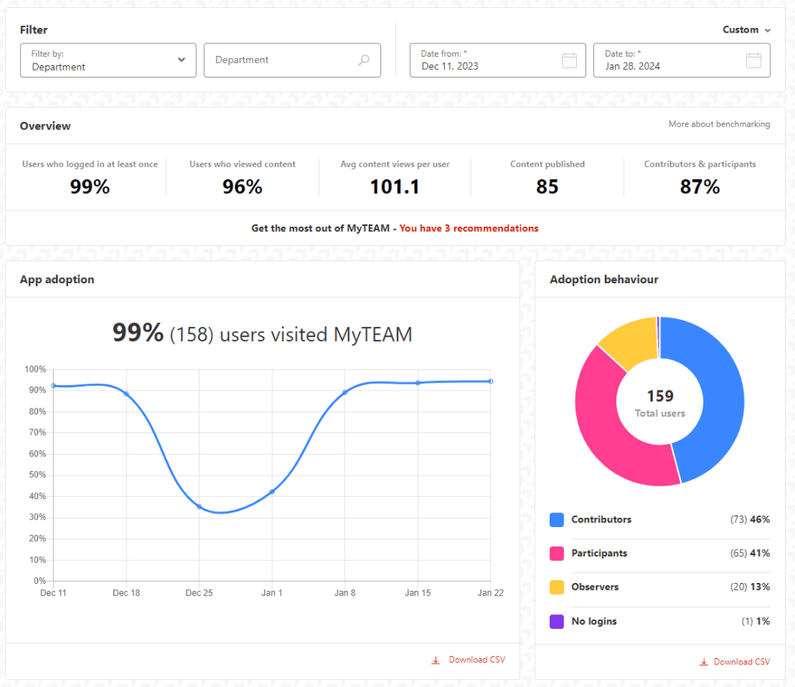Expand the Custom date range selector
The image size is (795, 687).
click(745, 29)
